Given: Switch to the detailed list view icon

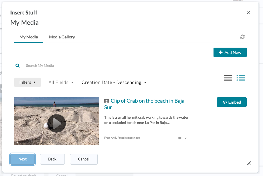Looking at the screenshot, I should pos(241,78).
